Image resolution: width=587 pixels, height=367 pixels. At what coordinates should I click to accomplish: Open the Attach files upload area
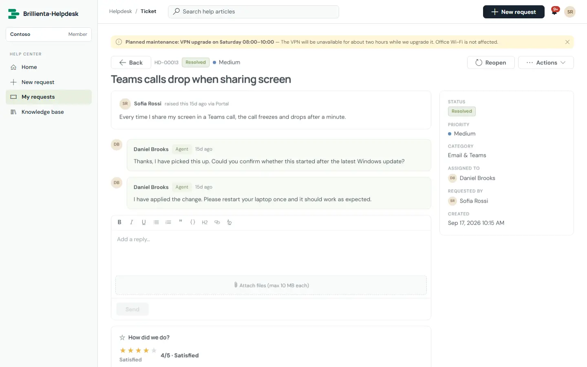(271, 285)
